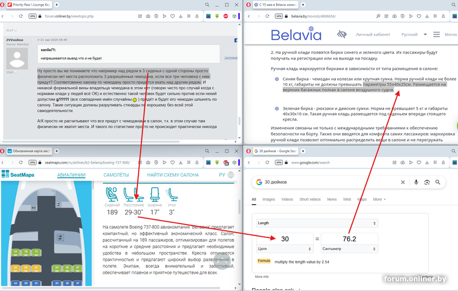The width and height of the screenshot is (458, 291).
Task: Click the g11111 username mention
Action: pyautogui.click(x=62, y=99)
